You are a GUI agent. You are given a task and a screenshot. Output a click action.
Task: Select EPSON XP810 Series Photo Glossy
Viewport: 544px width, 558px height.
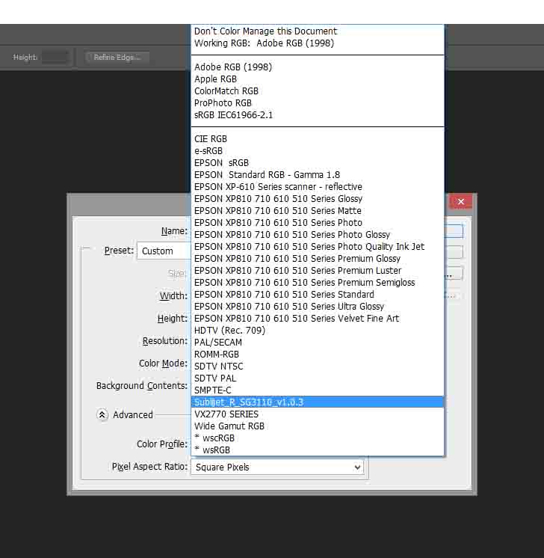pos(318,235)
